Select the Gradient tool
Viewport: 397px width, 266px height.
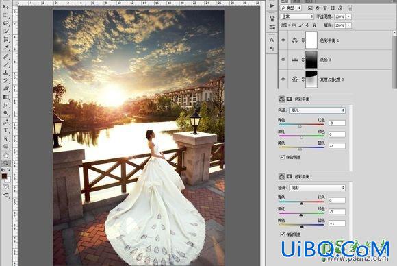[x=5, y=97]
